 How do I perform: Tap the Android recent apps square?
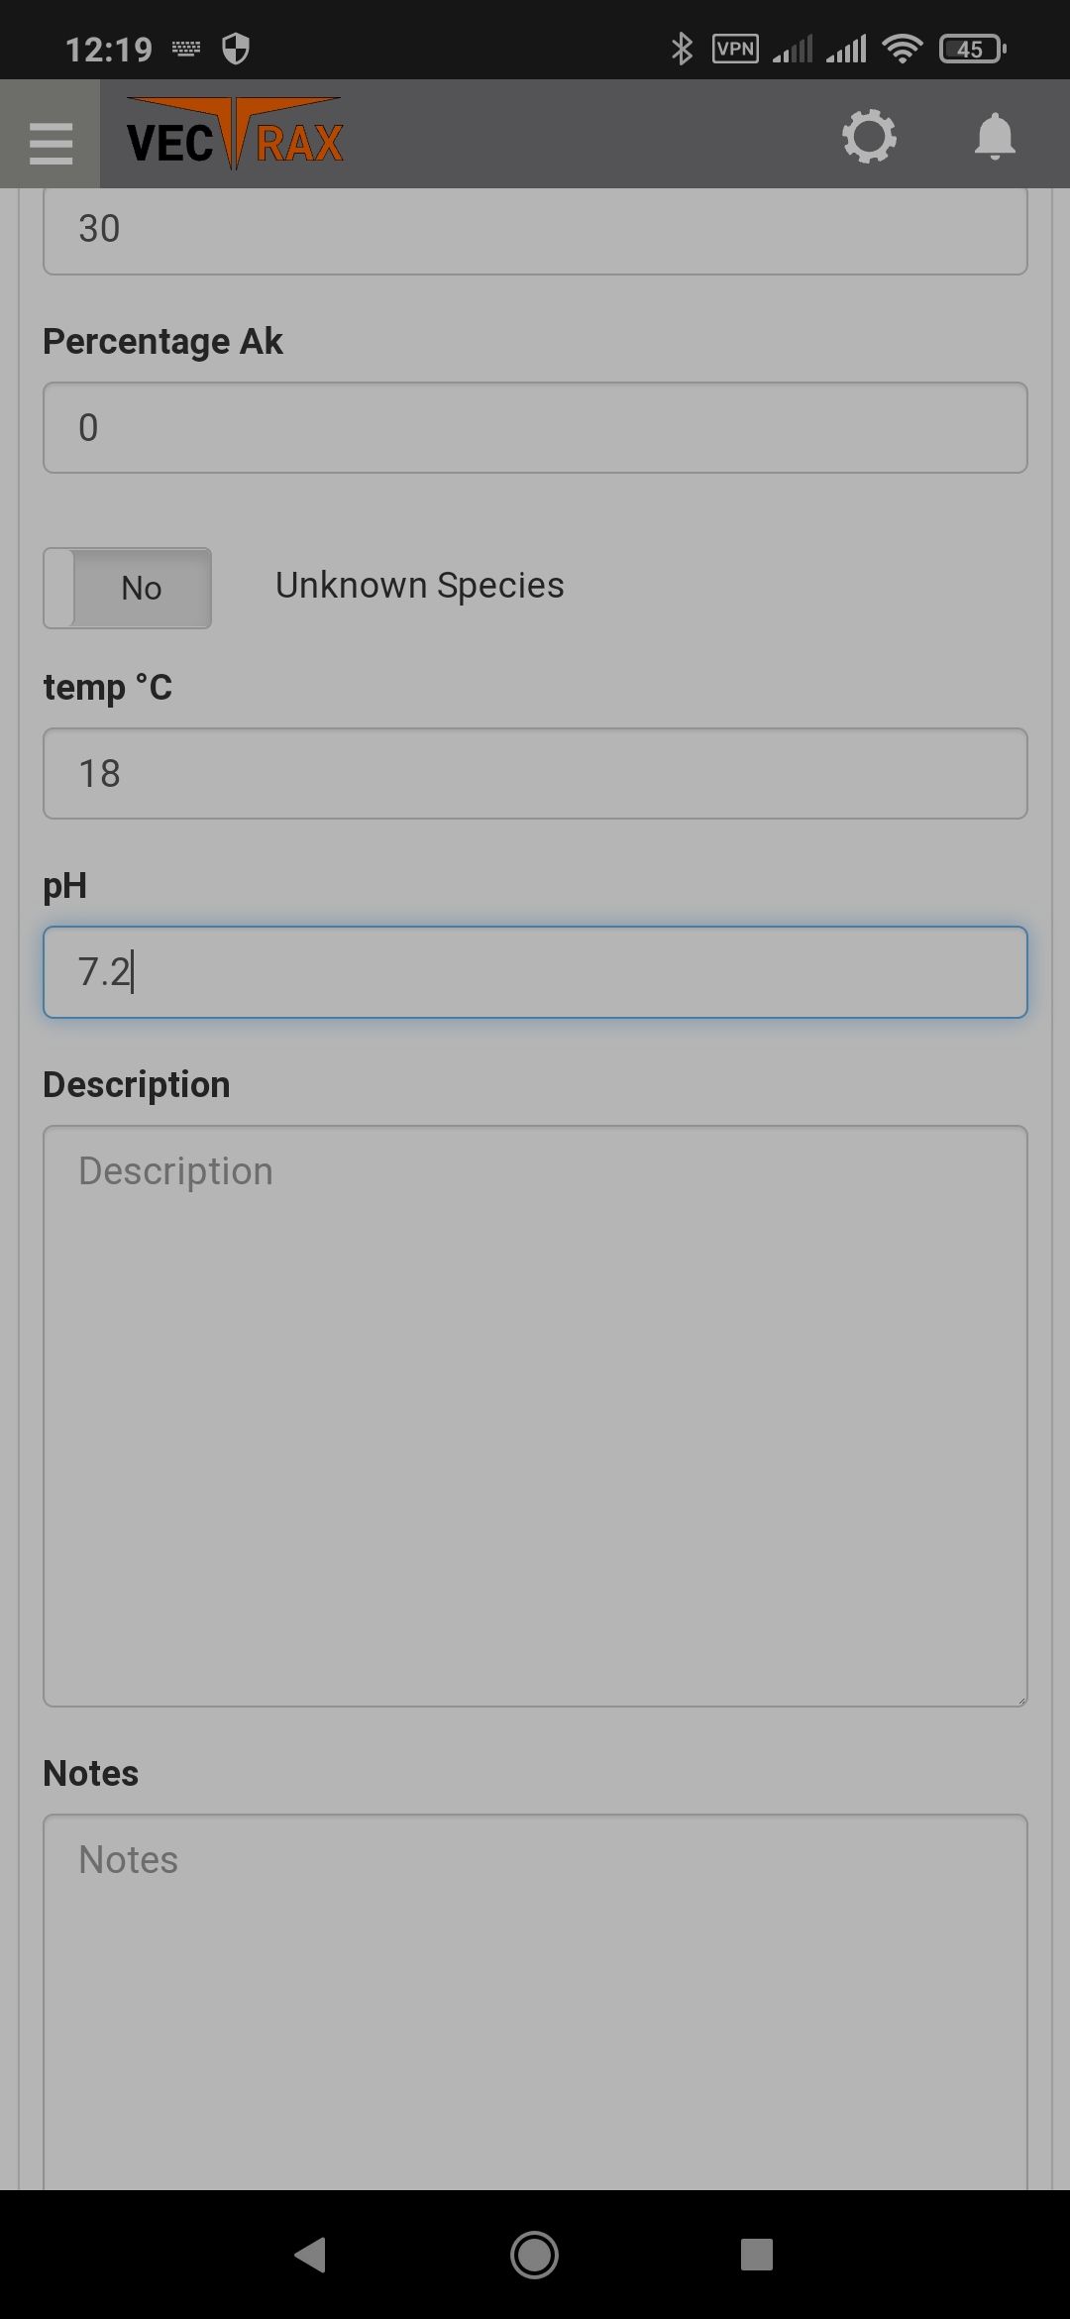tap(757, 2255)
